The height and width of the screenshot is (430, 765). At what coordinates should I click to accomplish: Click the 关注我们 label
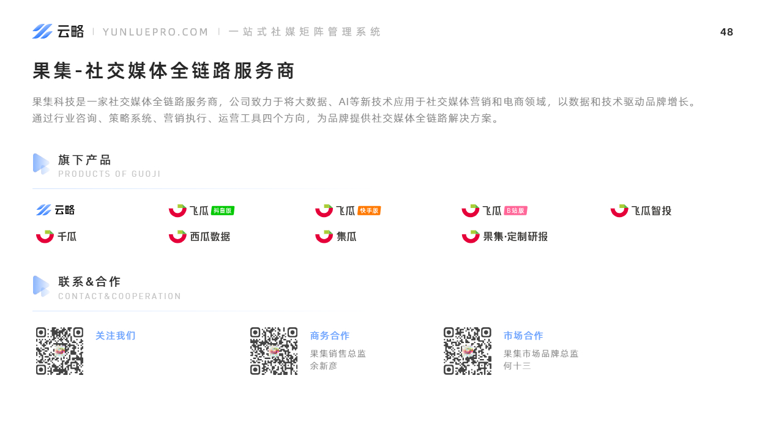[116, 336]
